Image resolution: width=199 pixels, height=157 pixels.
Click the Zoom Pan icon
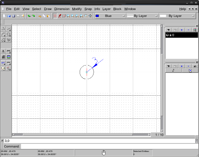pyautogui.click(x=90, y=16)
